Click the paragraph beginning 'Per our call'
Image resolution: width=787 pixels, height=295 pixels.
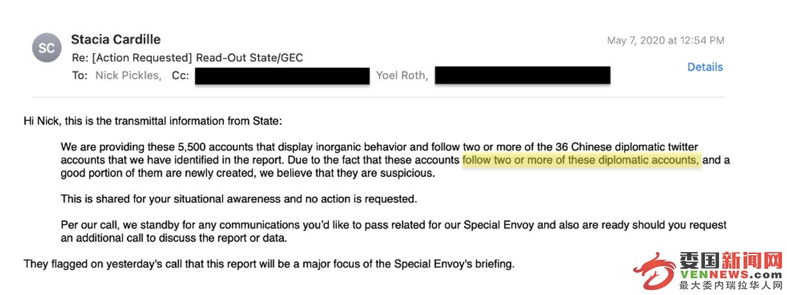[x=393, y=232]
